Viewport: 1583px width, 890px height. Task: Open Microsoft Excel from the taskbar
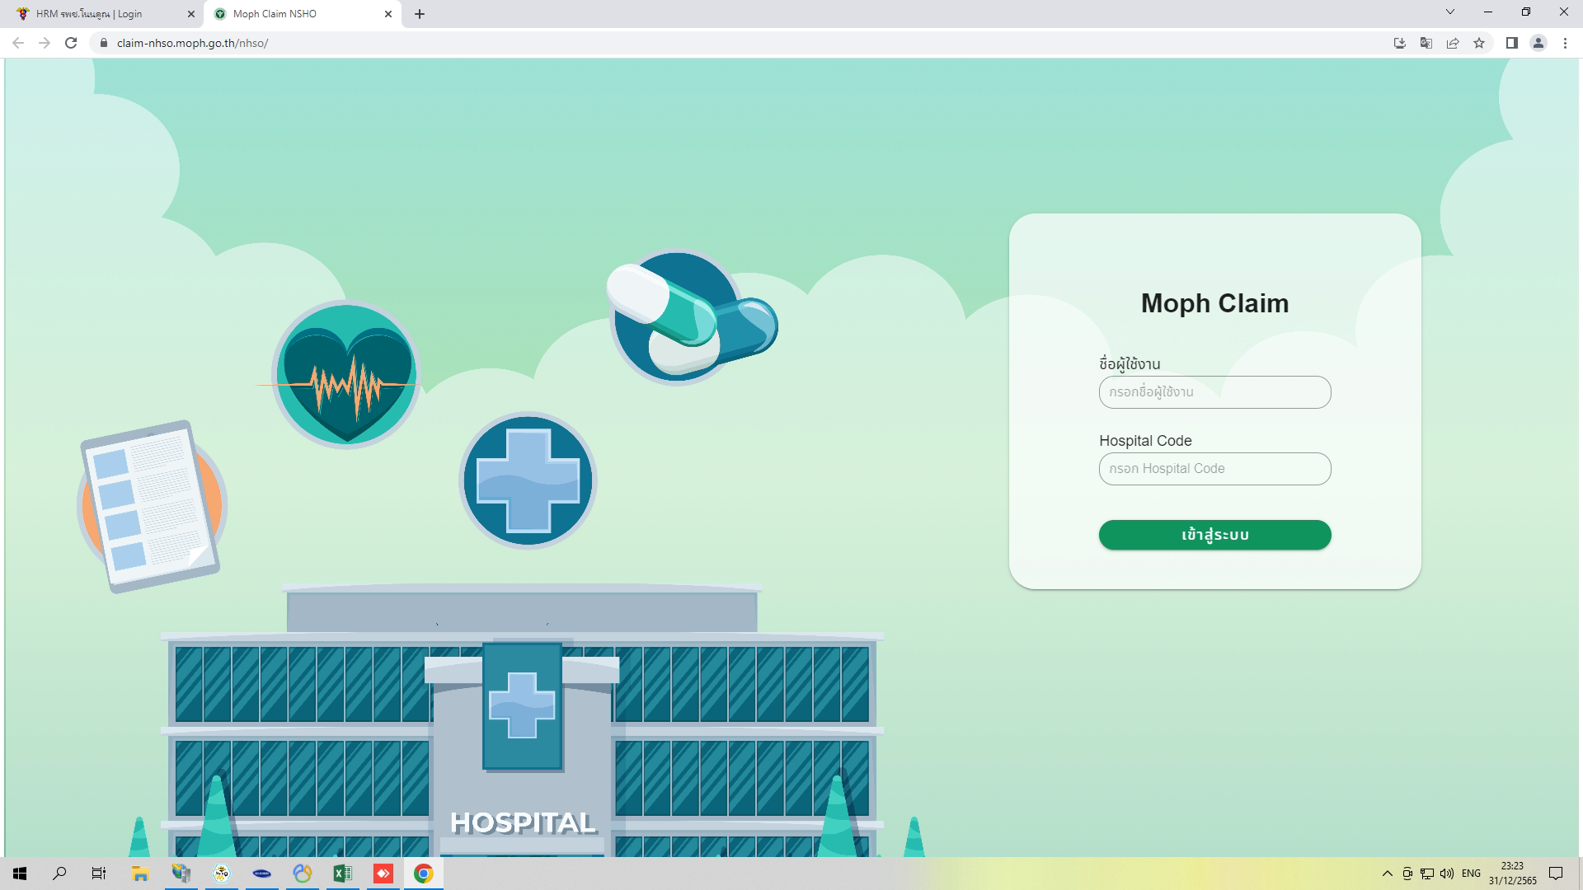coord(343,874)
